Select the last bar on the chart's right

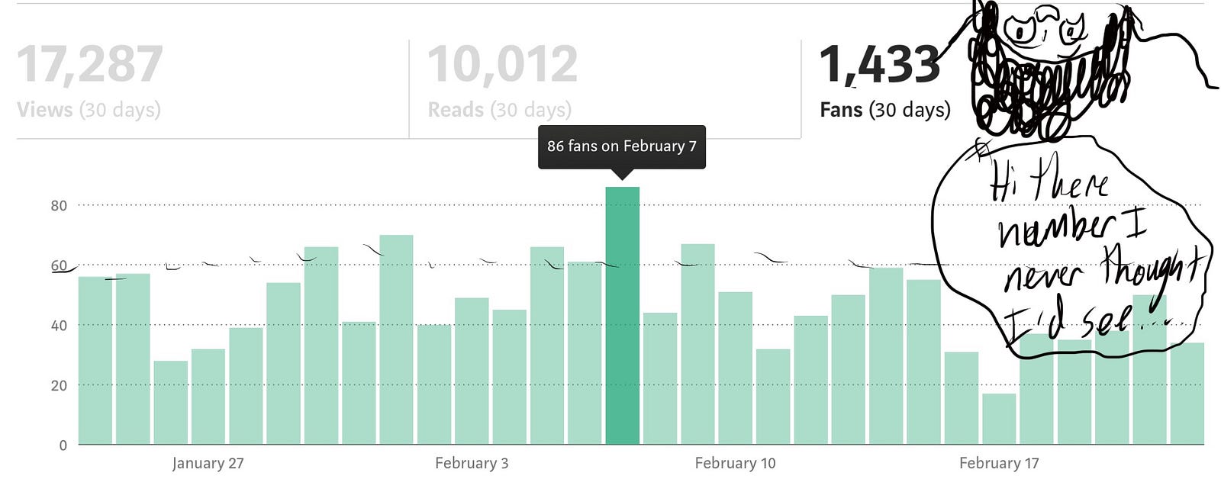(x=1187, y=394)
